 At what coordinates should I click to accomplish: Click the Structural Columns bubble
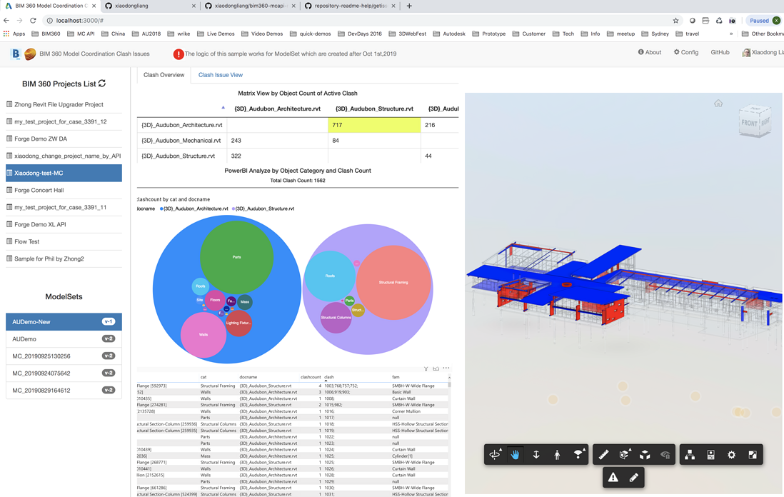336,318
